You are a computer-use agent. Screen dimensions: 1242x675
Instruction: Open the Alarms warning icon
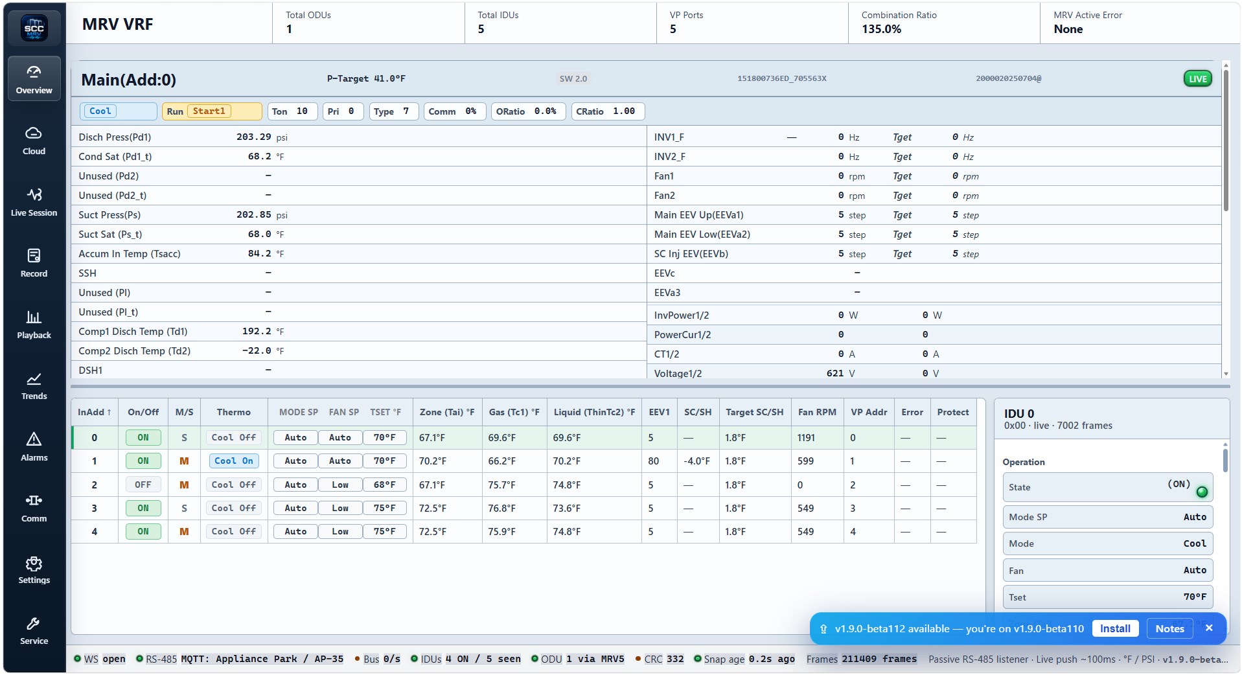[34, 439]
